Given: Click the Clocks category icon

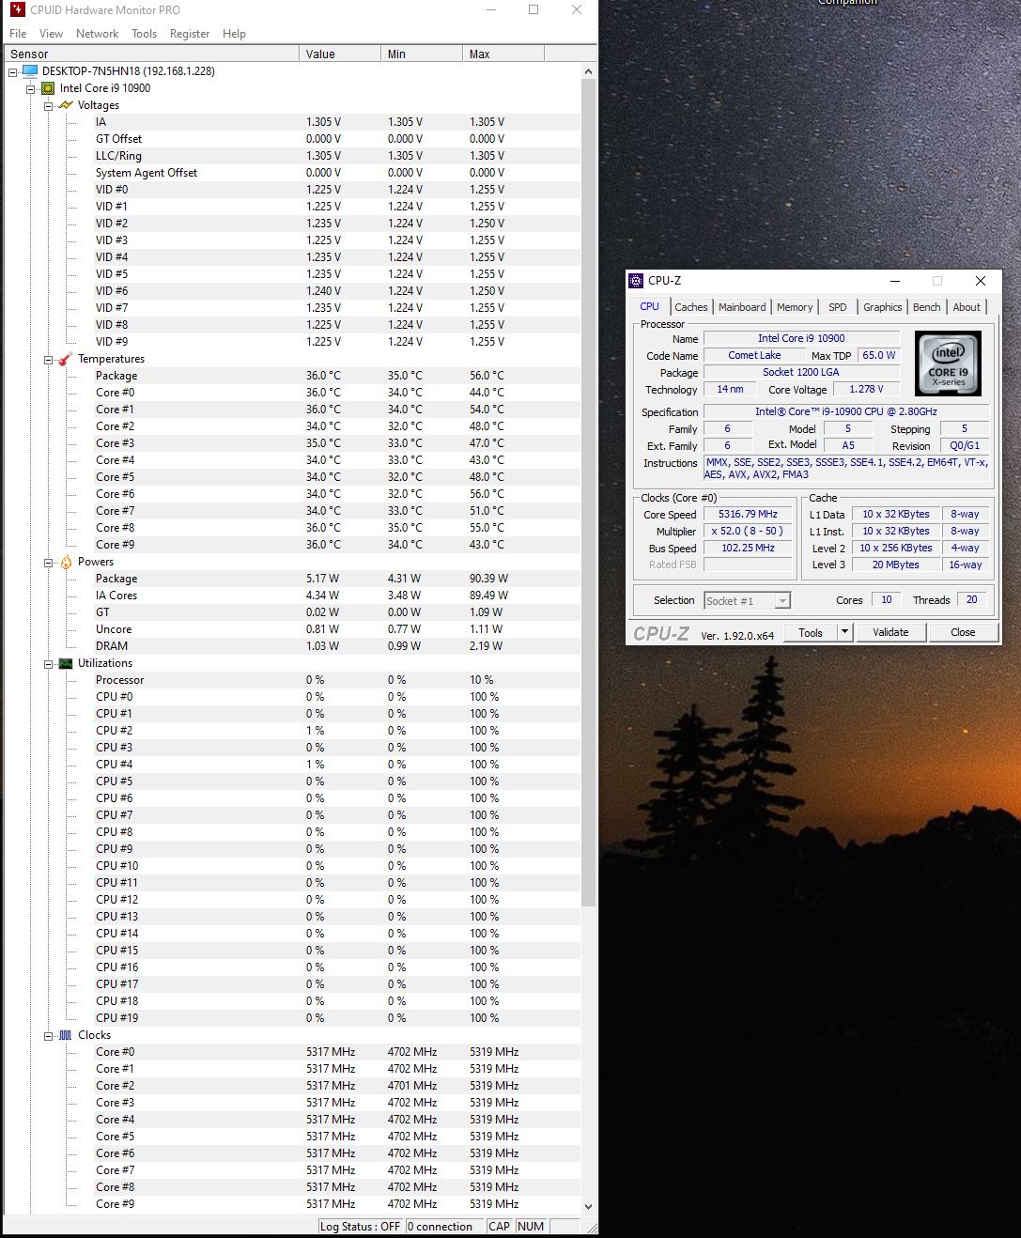Looking at the screenshot, I should pos(65,1035).
